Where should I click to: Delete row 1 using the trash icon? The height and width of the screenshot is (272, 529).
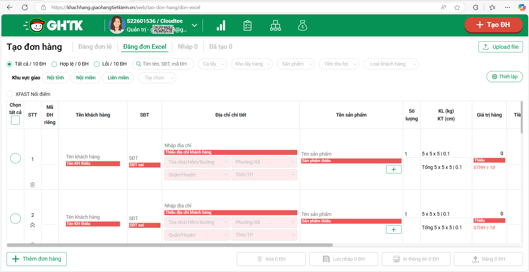click(33, 185)
